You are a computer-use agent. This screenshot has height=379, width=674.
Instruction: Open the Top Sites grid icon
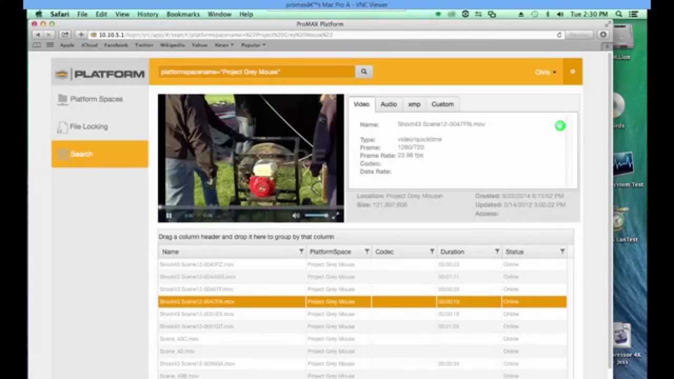pos(50,45)
